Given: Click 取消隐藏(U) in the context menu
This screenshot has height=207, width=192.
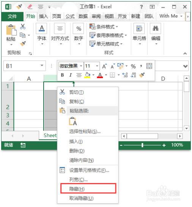Looking at the screenshot, I should click(81, 198).
